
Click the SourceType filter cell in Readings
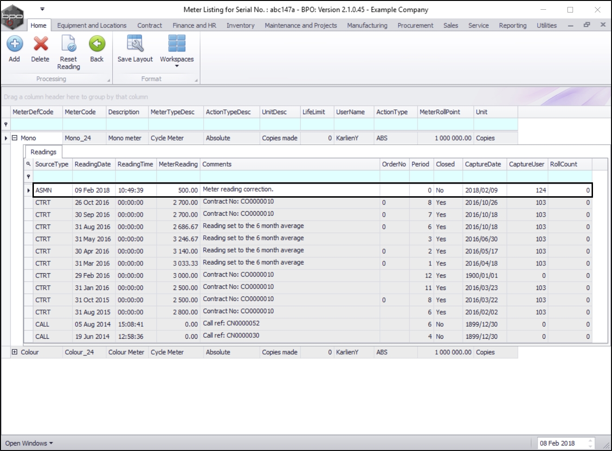53,176
